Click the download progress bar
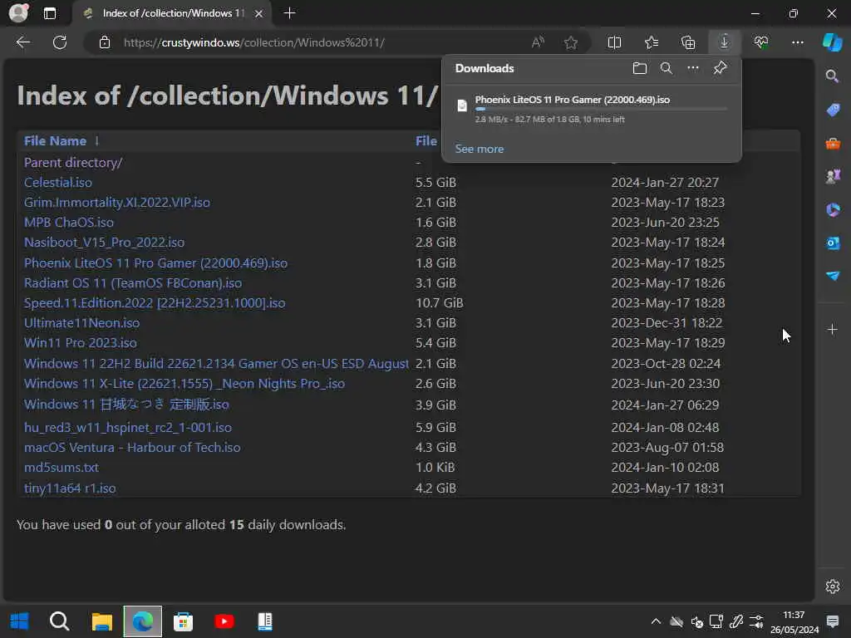851x638 pixels. tap(601, 109)
